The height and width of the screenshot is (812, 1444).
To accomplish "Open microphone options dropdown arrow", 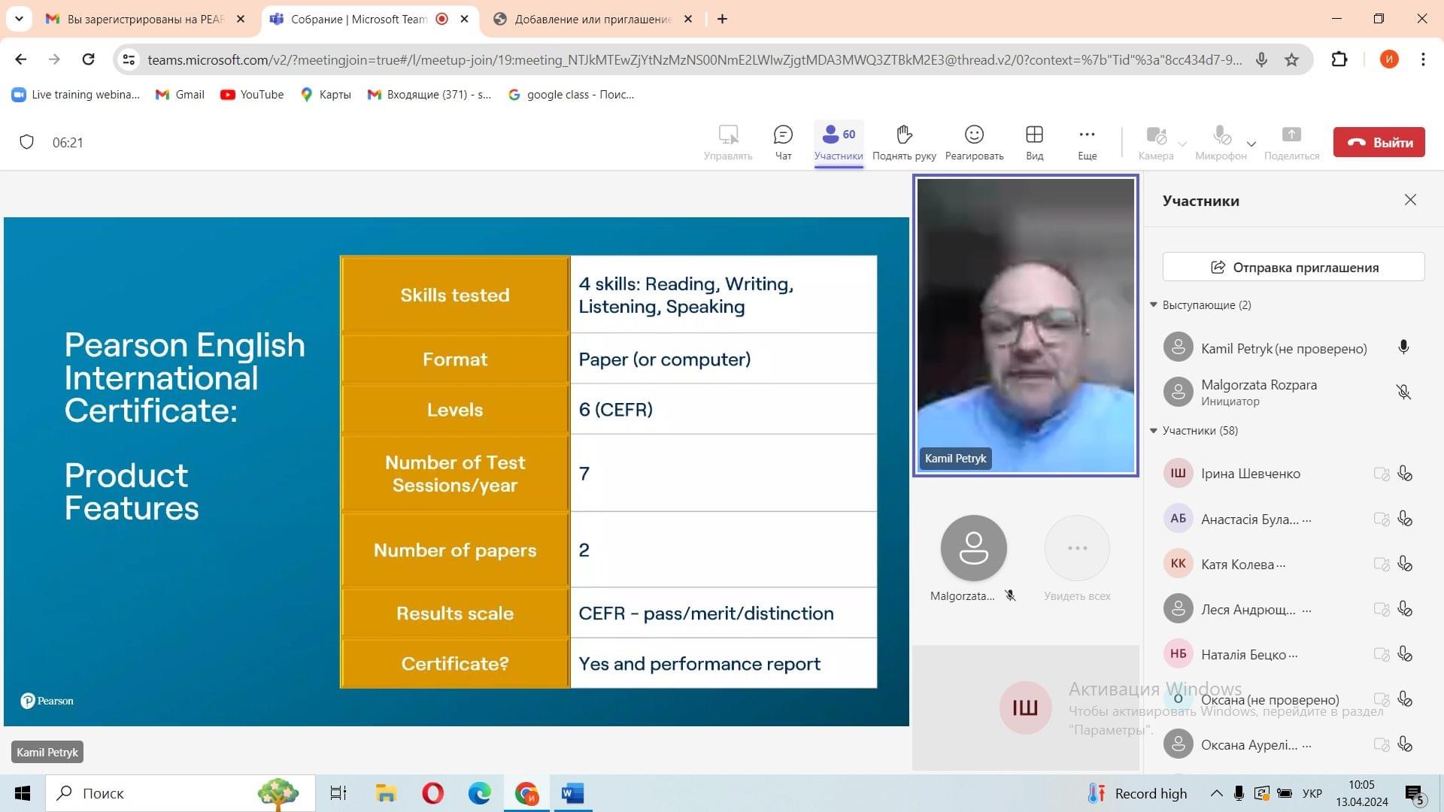I will (x=1251, y=144).
